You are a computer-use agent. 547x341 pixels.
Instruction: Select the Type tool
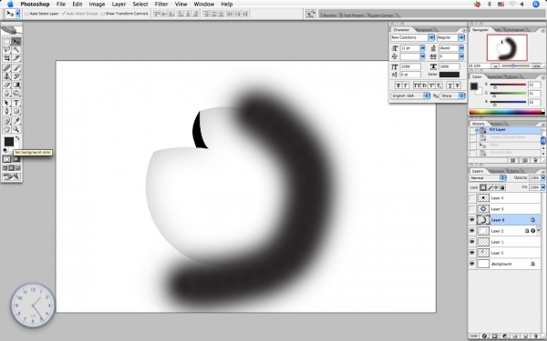pyautogui.click(x=16, y=103)
